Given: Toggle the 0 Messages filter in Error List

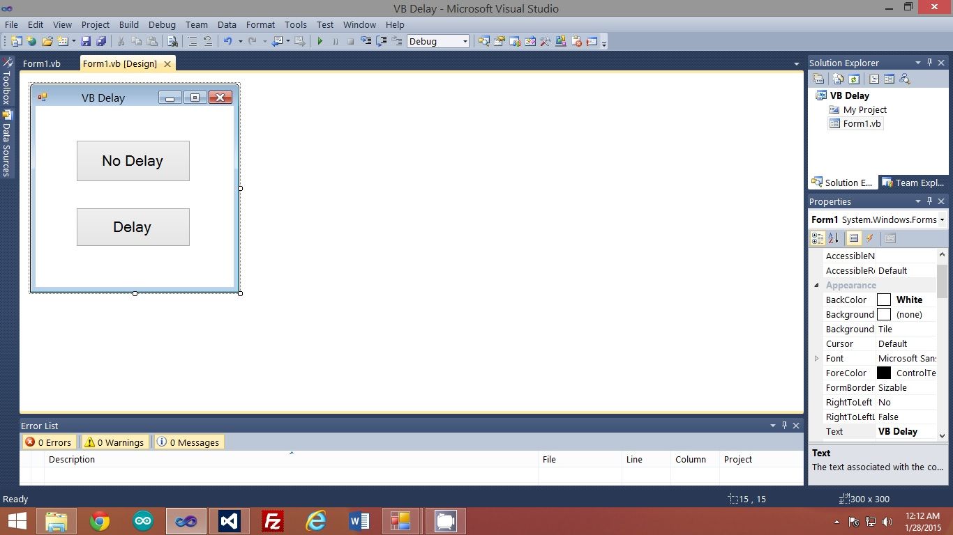Looking at the screenshot, I should [x=188, y=442].
